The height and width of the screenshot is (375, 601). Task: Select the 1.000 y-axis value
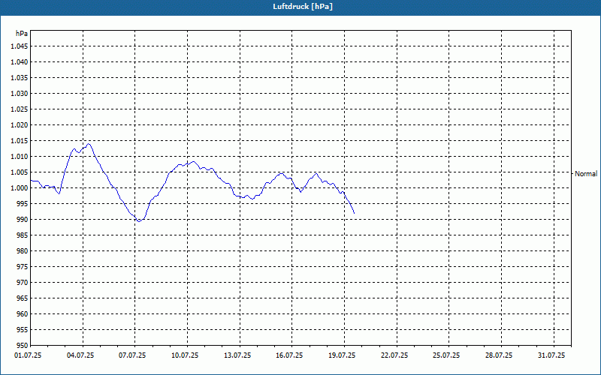coord(20,188)
